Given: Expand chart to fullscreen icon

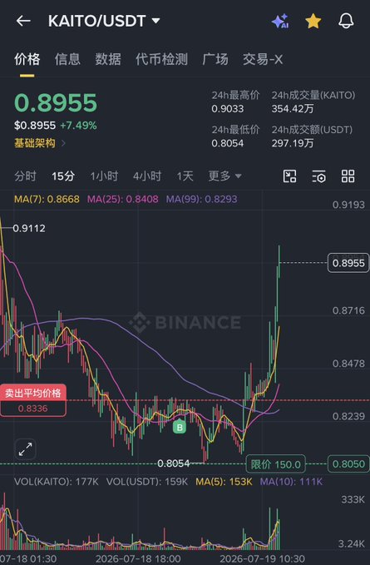Looking at the screenshot, I should (25, 449).
